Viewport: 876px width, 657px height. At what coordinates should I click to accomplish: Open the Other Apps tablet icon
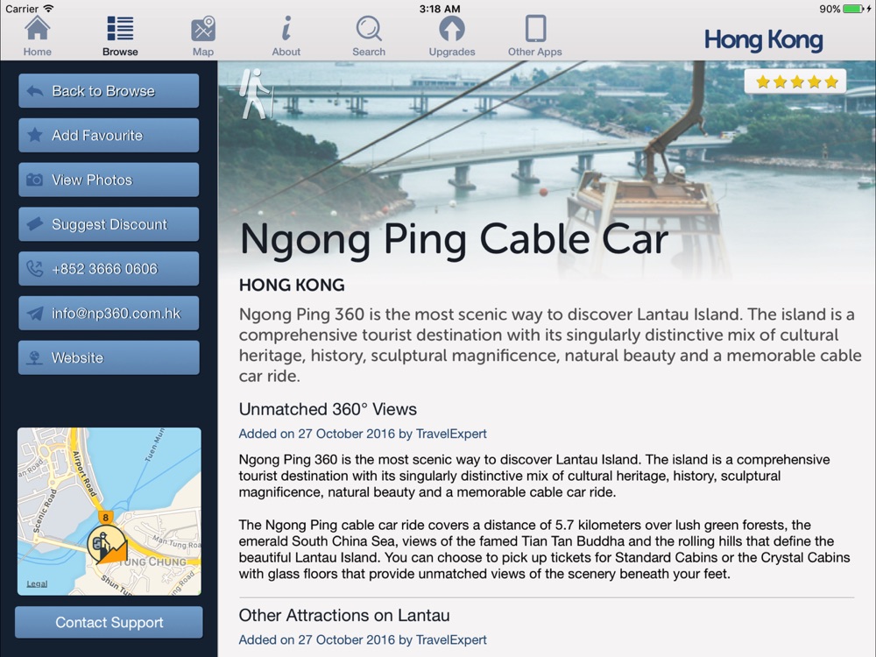coord(535,29)
